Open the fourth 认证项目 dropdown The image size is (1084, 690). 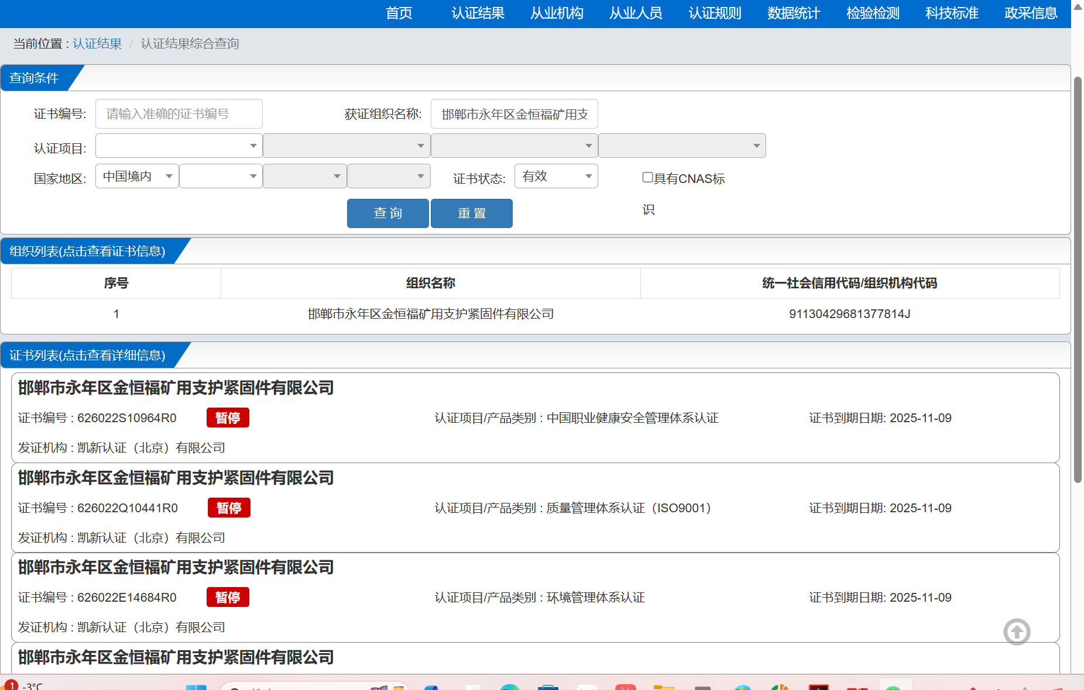pyautogui.click(x=682, y=146)
